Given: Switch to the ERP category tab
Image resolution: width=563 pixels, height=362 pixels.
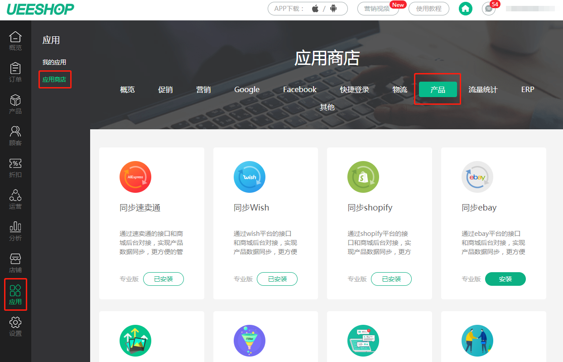Looking at the screenshot, I should (528, 89).
